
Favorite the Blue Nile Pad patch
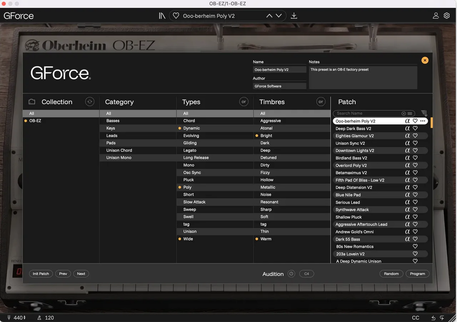[415, 195]
